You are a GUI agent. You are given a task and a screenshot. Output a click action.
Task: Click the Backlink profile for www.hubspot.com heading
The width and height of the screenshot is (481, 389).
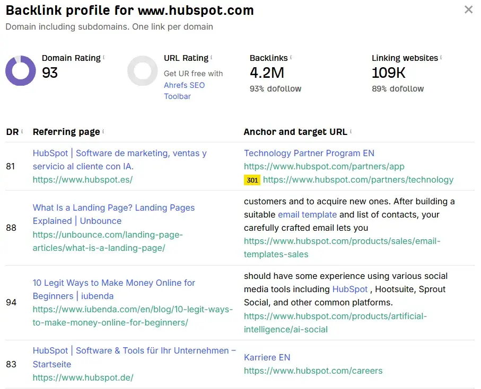click(130, 11)
